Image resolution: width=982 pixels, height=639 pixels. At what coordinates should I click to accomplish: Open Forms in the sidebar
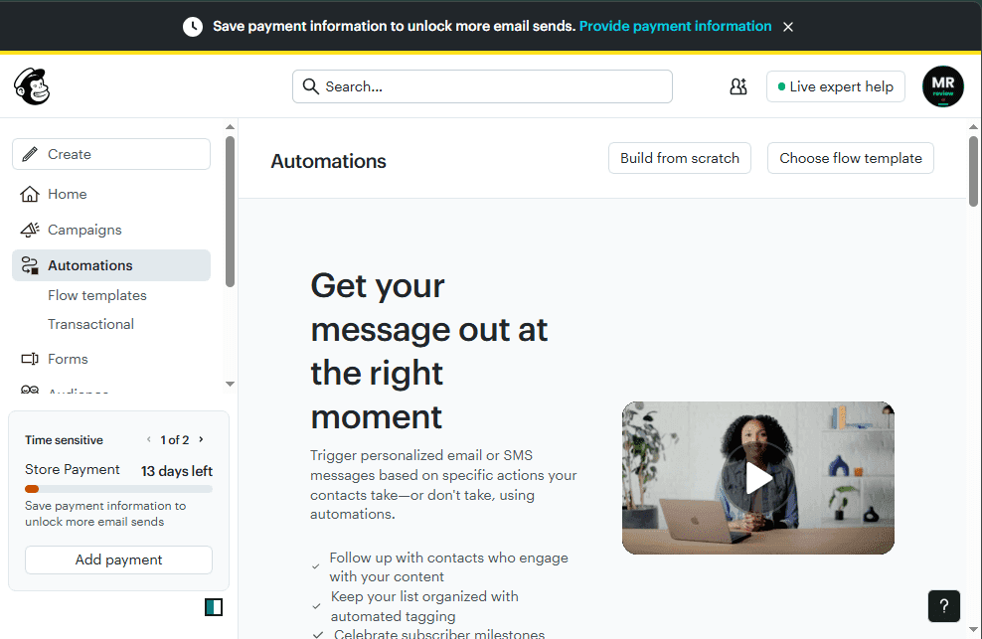[x=111, y=359]
